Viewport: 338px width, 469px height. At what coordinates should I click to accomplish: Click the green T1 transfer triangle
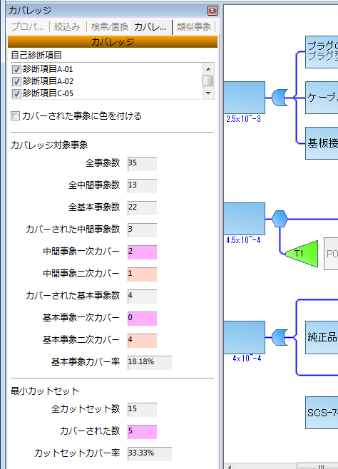pos(302,254)
